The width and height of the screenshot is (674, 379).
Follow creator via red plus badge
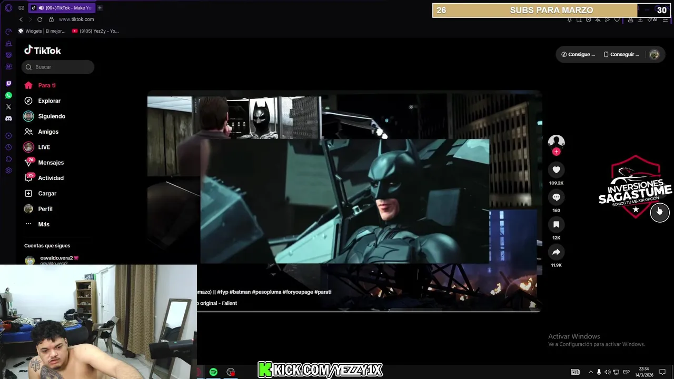click(556, 152)
